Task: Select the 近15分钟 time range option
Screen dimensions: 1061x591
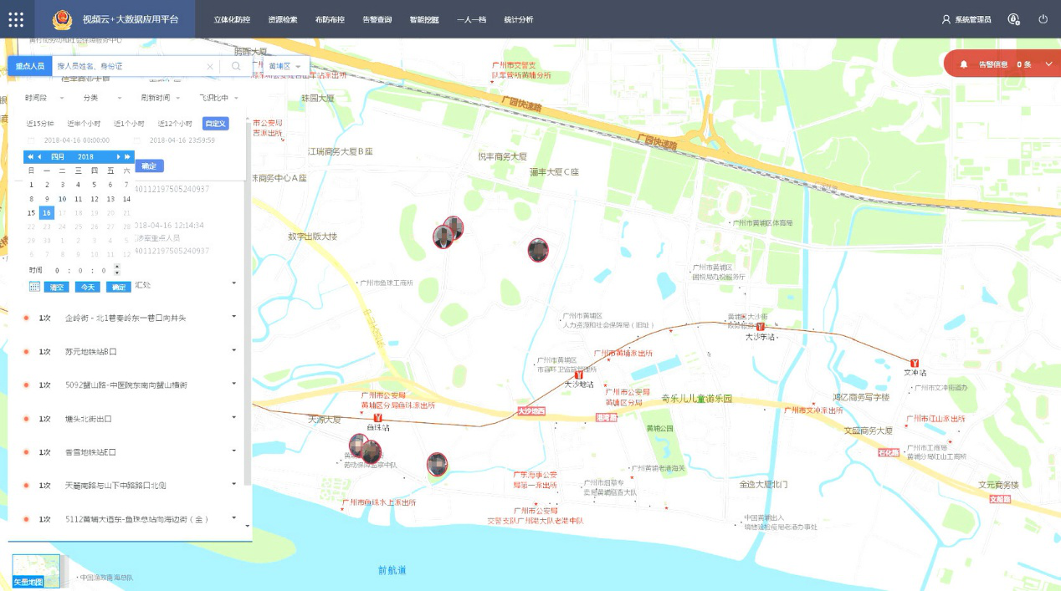Action: coord(38,124)
